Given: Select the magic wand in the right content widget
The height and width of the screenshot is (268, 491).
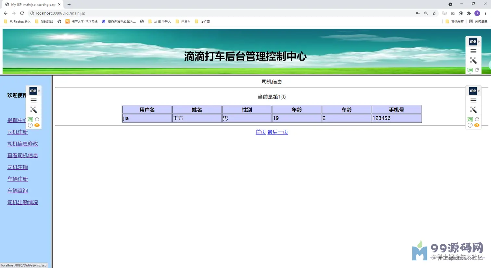Looking at the screenshot, I should coord(473,110).
